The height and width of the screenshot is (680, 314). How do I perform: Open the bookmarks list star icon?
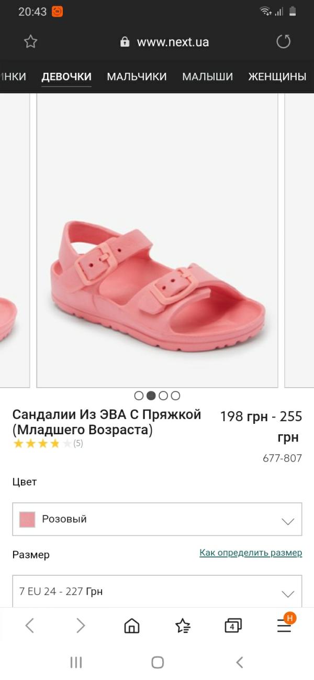coord(183,626)
